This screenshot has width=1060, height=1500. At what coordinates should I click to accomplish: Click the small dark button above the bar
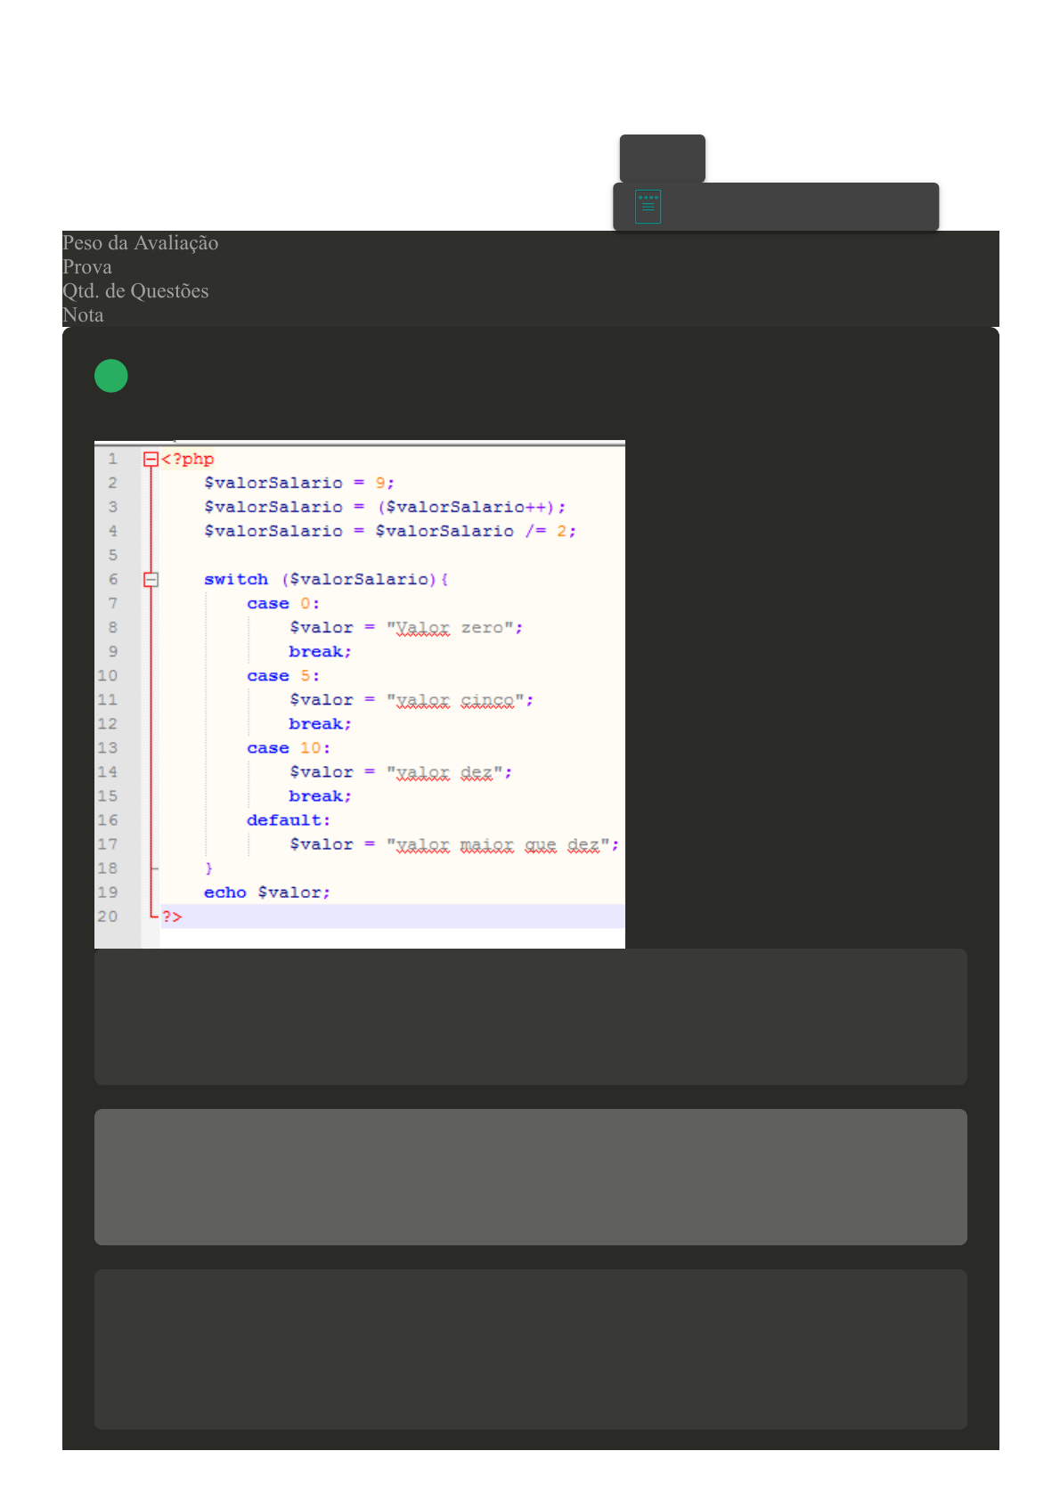(662, 158)
